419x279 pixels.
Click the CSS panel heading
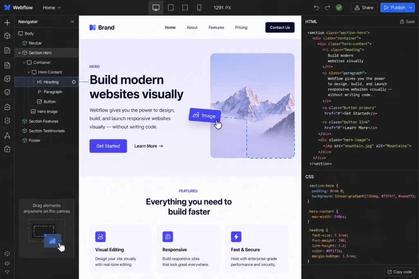coord(309,176)
